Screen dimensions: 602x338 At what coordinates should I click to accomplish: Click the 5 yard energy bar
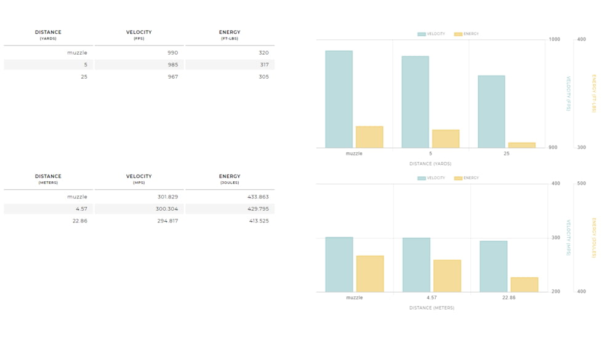tap(446, 139)
